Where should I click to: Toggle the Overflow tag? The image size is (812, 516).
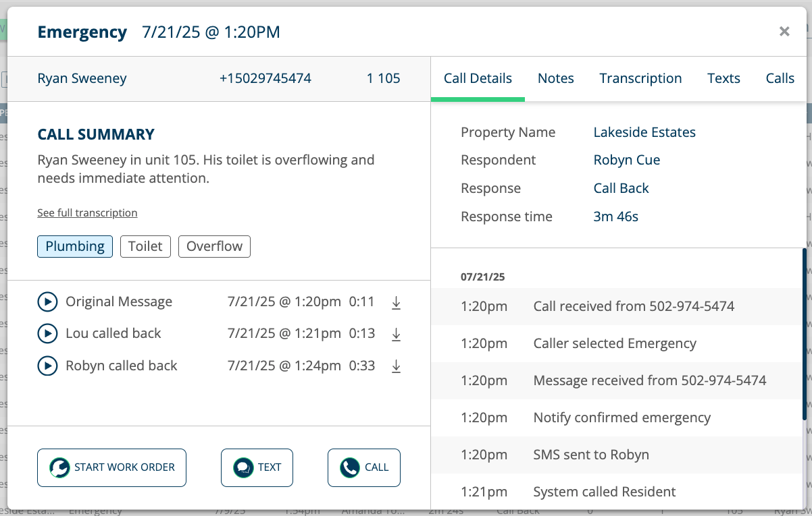point(214,246)
